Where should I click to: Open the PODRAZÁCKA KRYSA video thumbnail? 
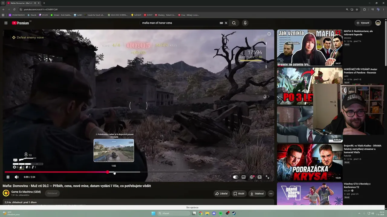pos(310,162)
